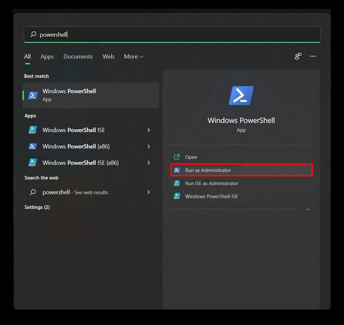Viewport: 344px width, 325px height.
Task: Open the More filter dropdown
Action: point(134,57)
